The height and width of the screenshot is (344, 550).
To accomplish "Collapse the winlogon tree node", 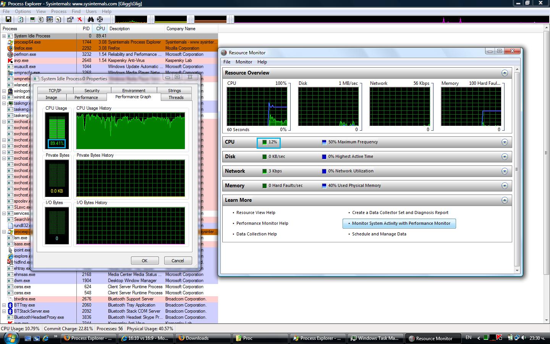I will (4, 91).
